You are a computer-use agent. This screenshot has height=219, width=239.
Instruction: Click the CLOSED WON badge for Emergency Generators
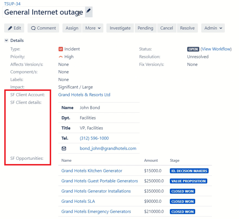coord(182,212)
